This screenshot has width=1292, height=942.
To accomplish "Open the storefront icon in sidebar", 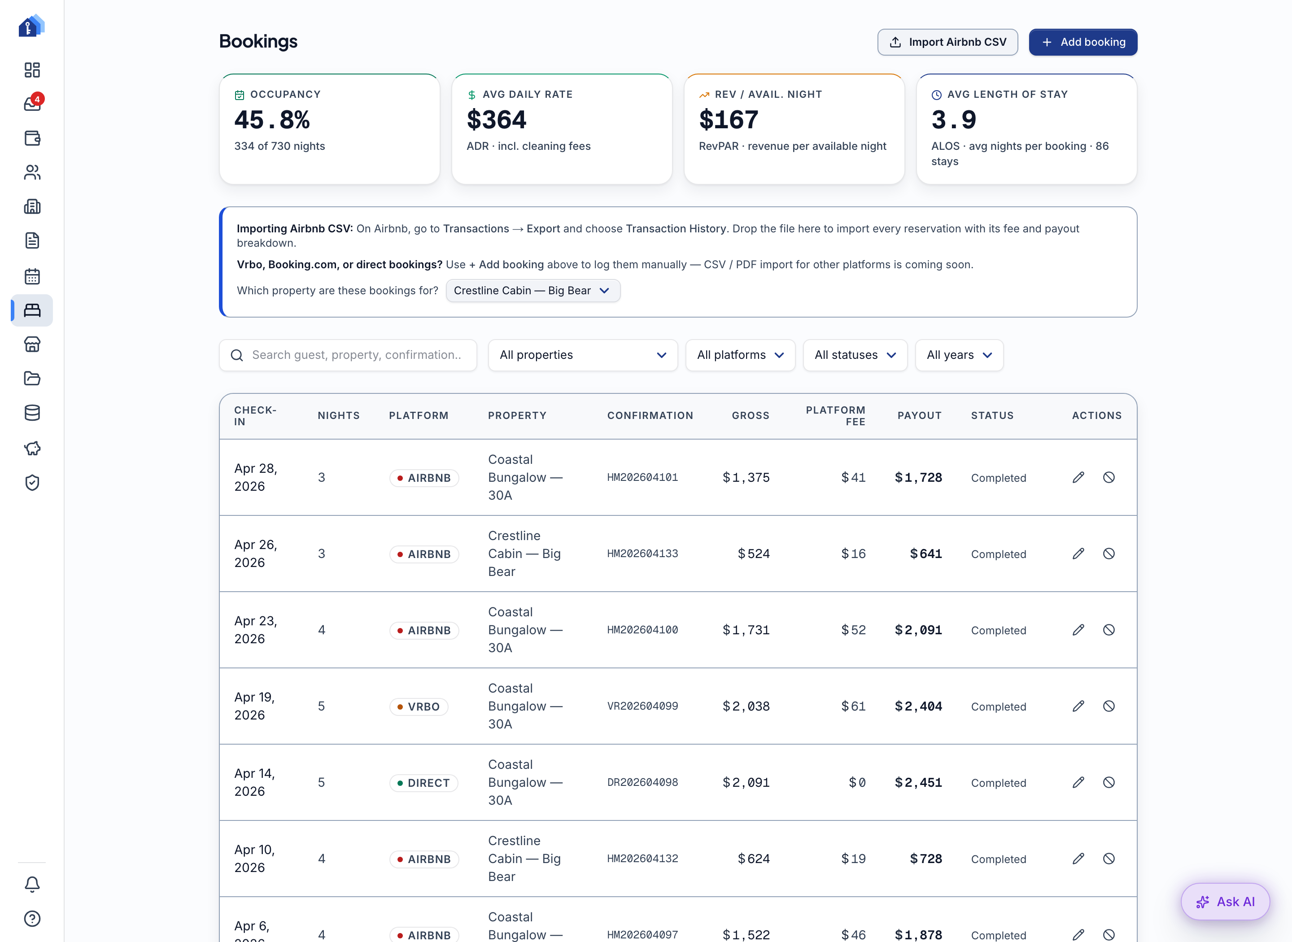I will (32, 345).
